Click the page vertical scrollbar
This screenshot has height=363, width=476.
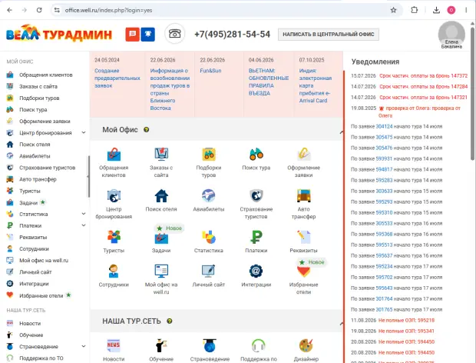point(472,93)
